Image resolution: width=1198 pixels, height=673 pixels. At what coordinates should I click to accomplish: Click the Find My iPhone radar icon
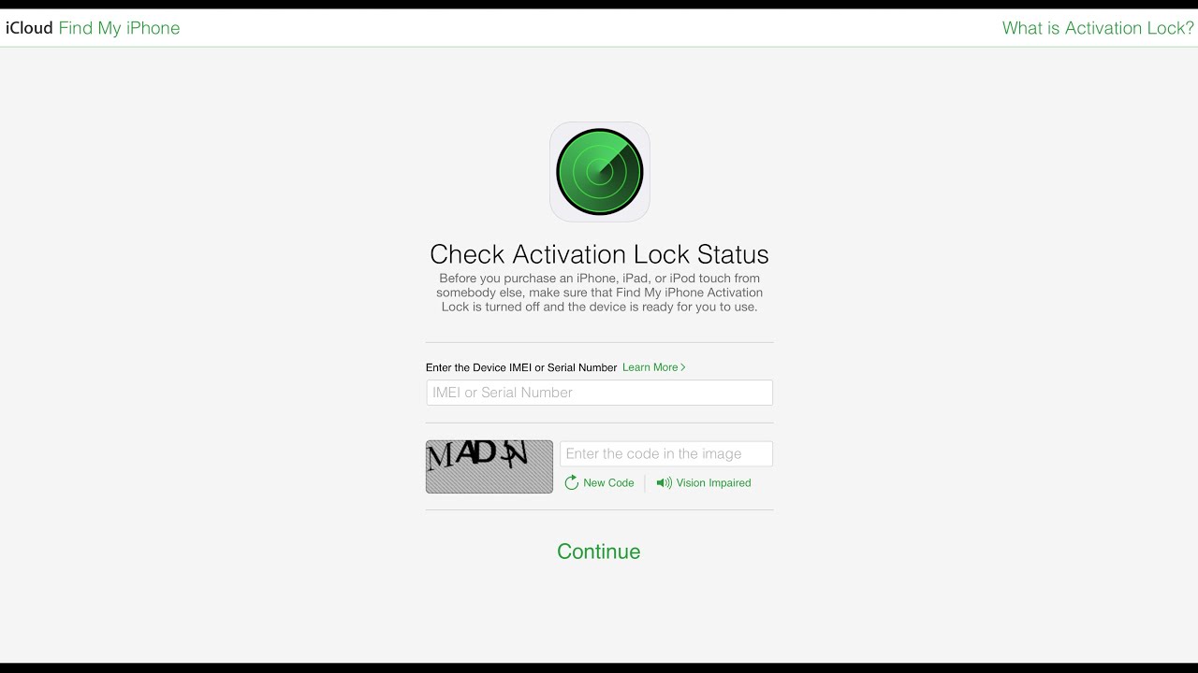pyautogui.click(x=600, y=172)
